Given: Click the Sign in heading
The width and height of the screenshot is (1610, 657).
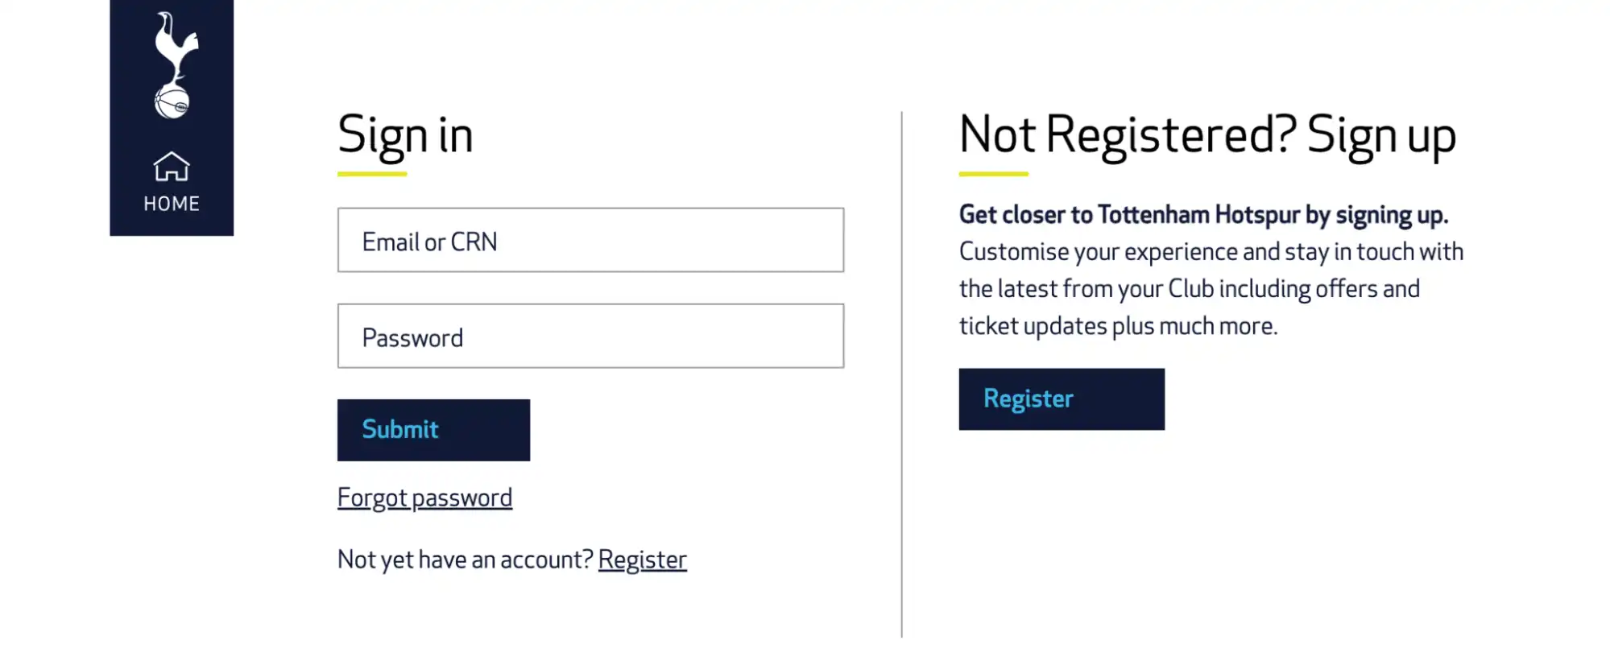Looking at the screenshot, I should click(x=404, y=134).
